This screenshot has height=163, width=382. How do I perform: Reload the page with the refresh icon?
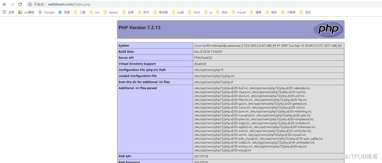[20, 4]
